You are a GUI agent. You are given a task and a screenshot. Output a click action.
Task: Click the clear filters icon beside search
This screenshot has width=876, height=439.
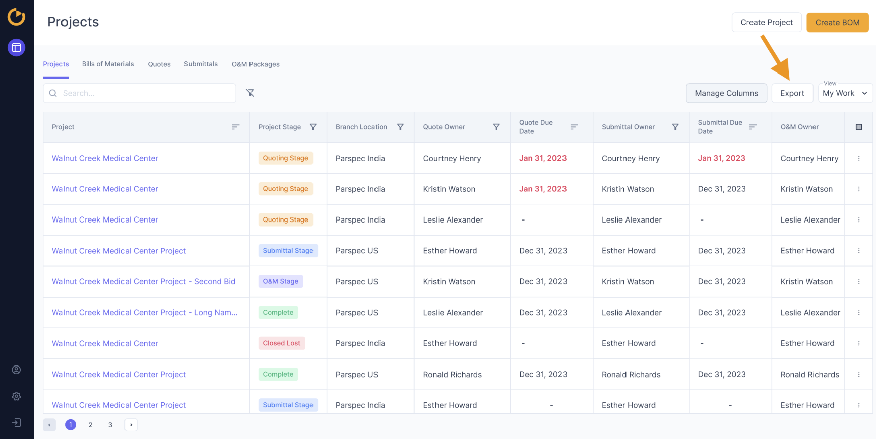click(250, 93)
